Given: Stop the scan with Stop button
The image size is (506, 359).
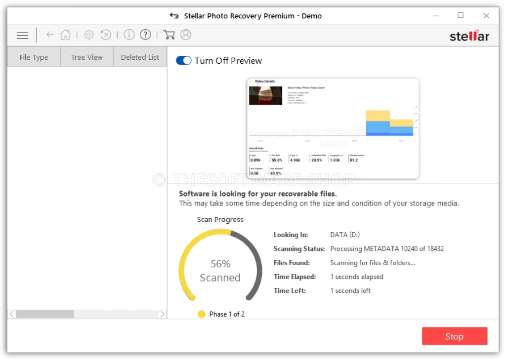Looking at the screenshot, I should point(455,336).
